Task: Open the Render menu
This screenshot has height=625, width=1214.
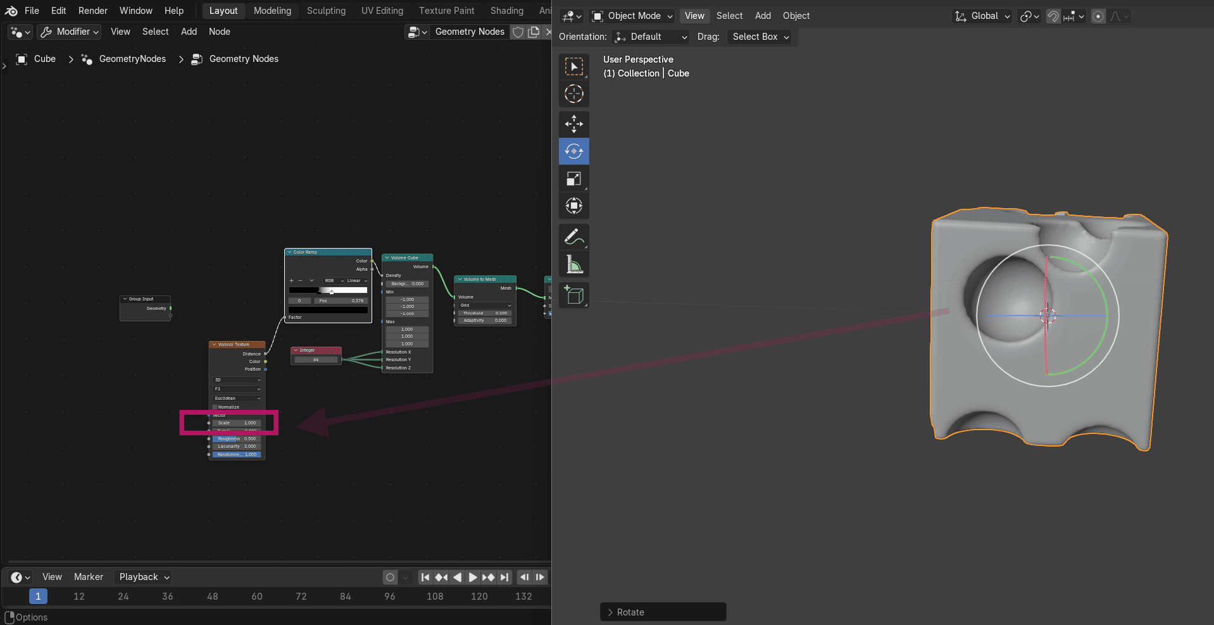Action: tap(93, 11)
